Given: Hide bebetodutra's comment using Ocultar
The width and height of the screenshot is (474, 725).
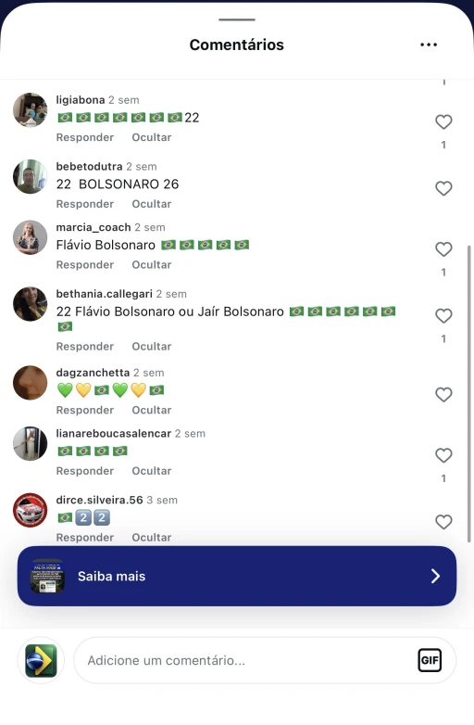Looking at the screenshot, I should pyautogui.click(x=152, y=204).
